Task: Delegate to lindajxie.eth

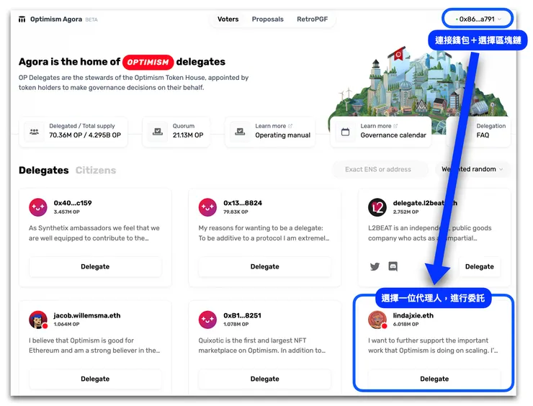Action: 434,379
